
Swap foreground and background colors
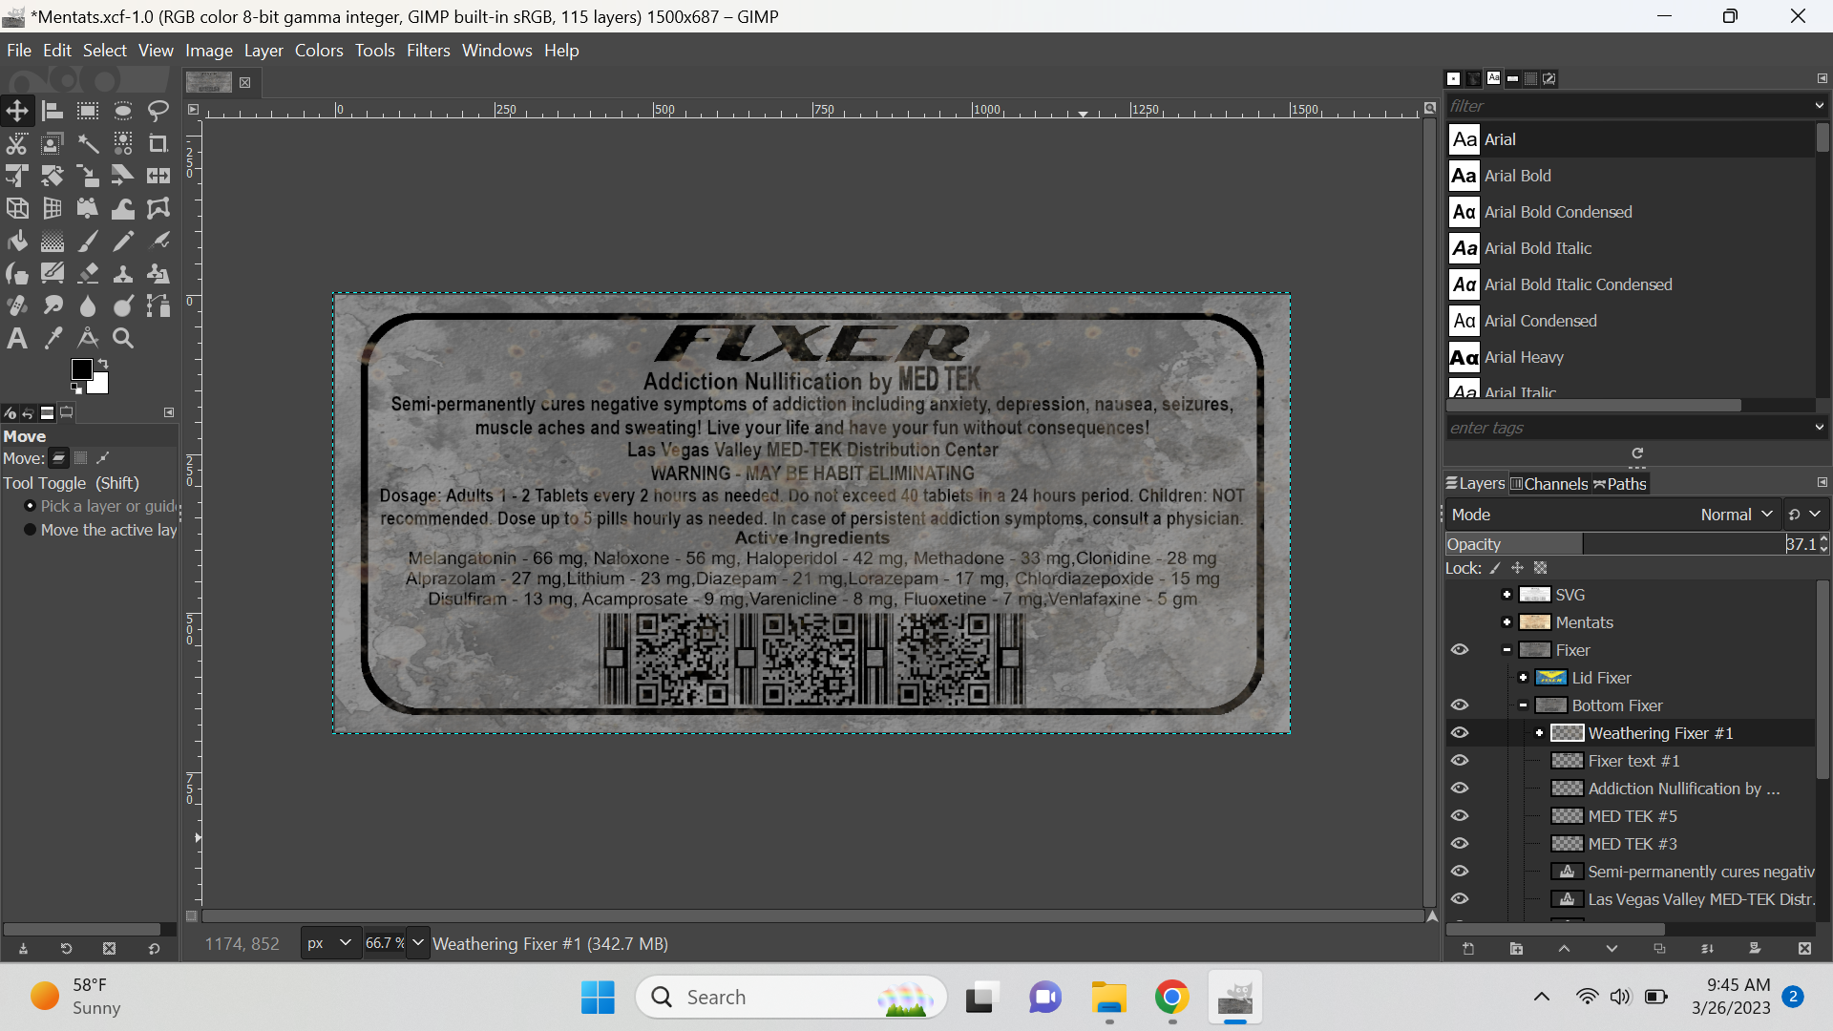103,364
